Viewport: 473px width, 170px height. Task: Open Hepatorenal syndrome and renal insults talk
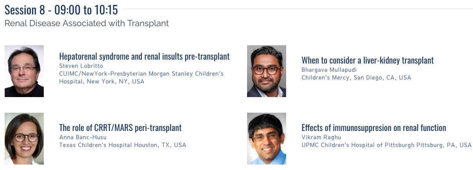coord(144,56)
